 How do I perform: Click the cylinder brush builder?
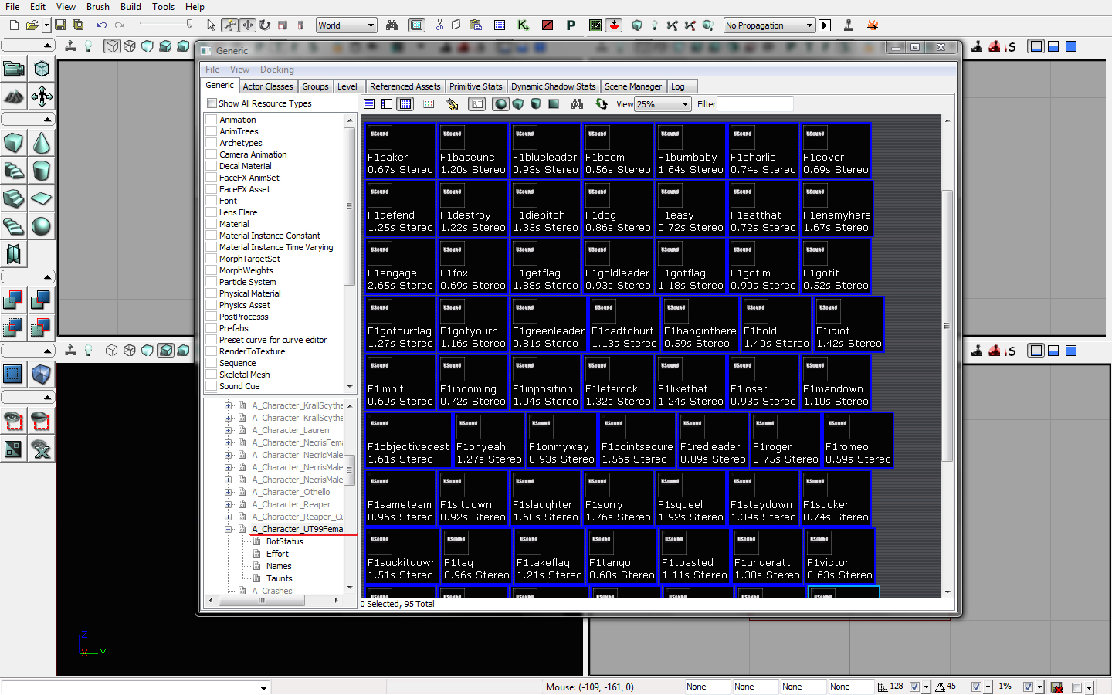41,171
